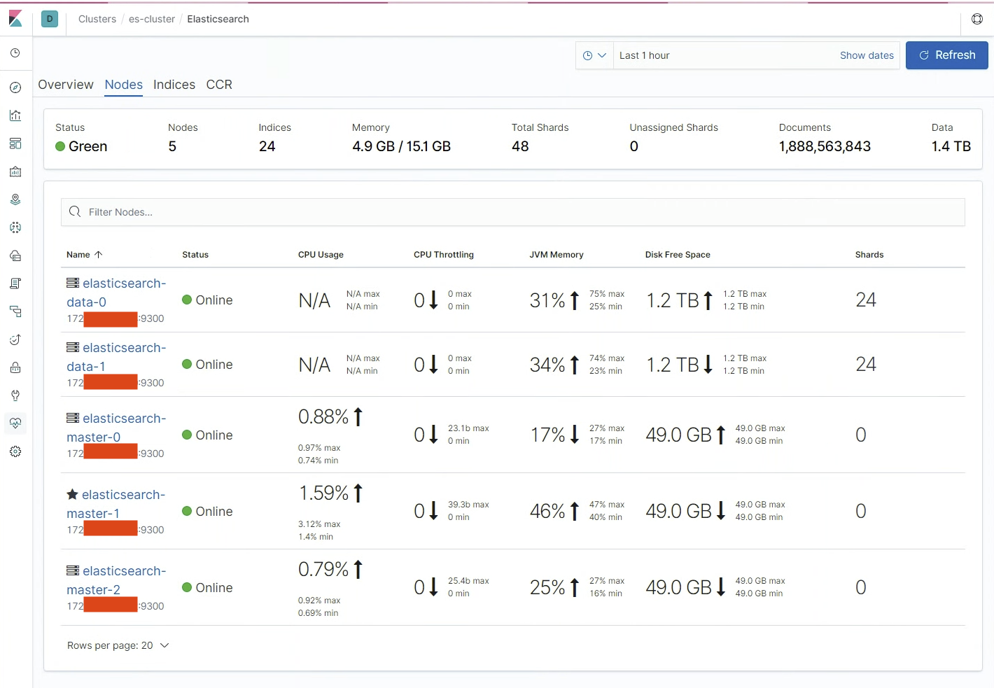994x688 pixels.
Task: Open the help menu icon in the header
Action: pyautogui.click(x=977, y=19)
